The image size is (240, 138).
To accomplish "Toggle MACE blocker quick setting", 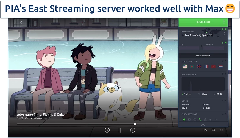I will point(189,120).
